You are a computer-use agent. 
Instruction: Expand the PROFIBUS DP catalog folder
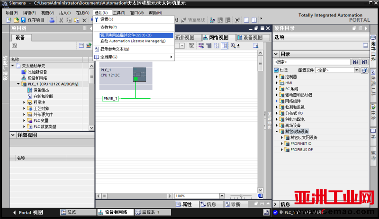point(282,149)
